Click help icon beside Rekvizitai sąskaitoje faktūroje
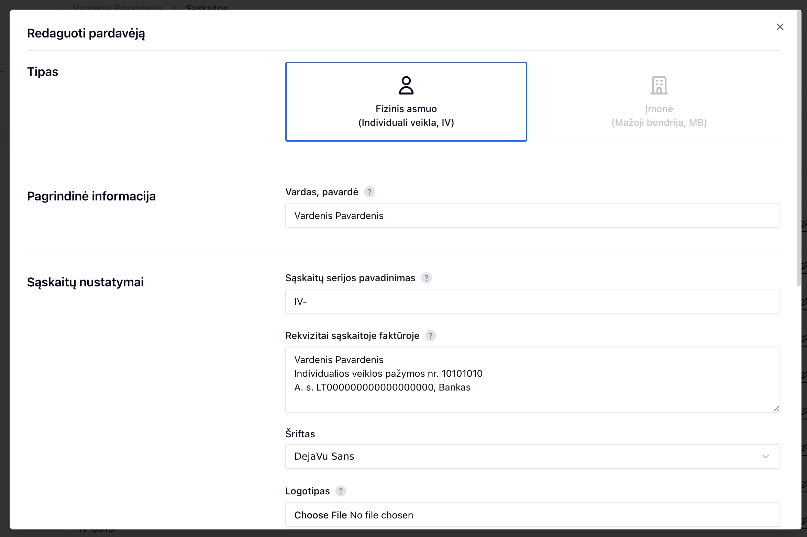Viewport: 807px width, 537px height. 430,336
